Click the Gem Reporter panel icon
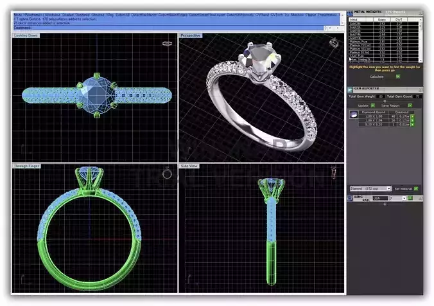Image resolution: width=434 pixels, height=306 pixels. (350, 89)
